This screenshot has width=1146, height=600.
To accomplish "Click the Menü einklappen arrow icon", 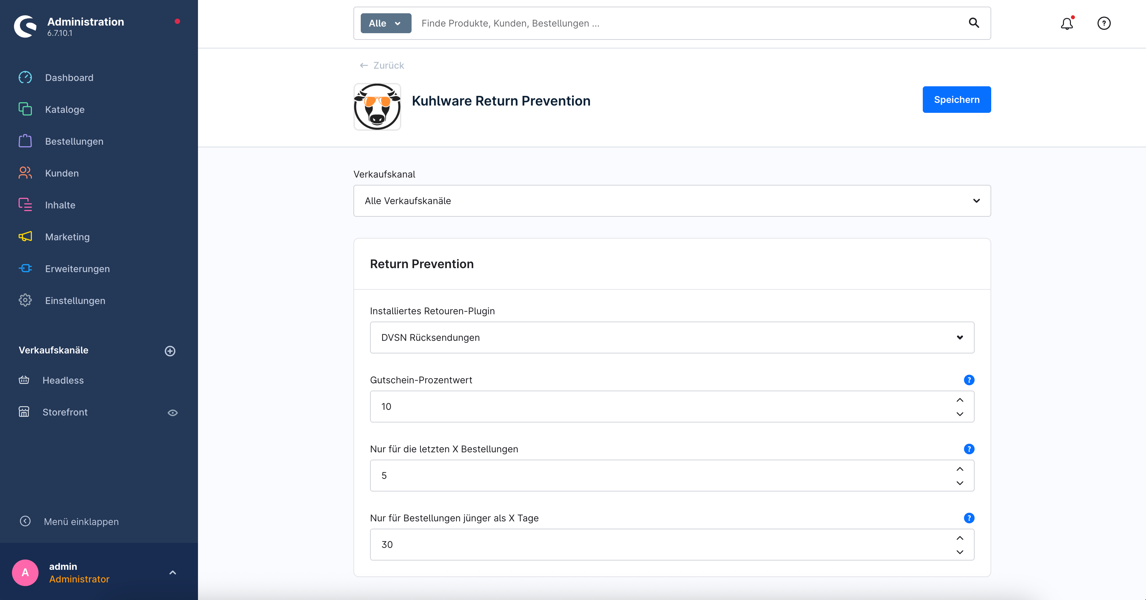I will click(x=25, y=521).
